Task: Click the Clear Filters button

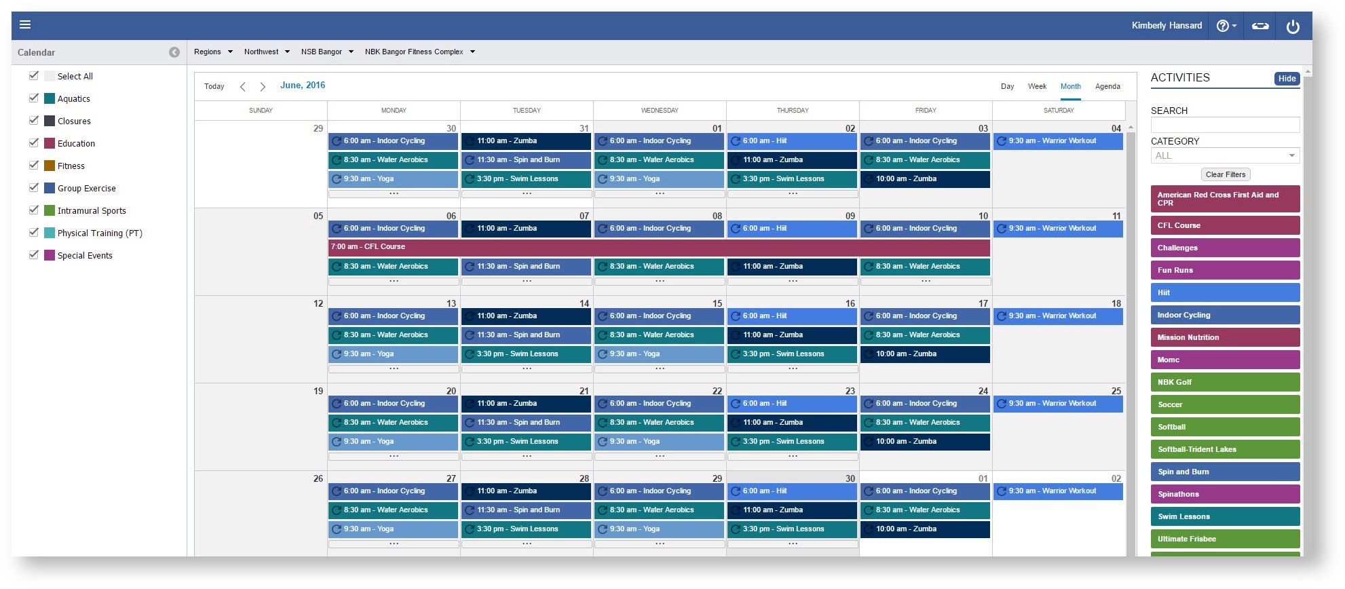Action: point(1226,174)
